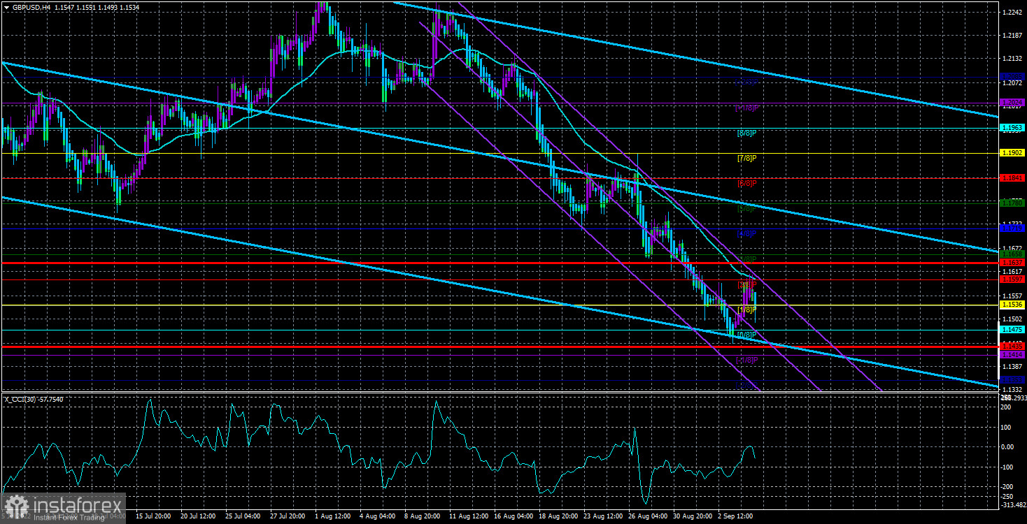Select the [1/8]P Murray level label
This screenshot has height=524, width=1027.
pos(748,310)
